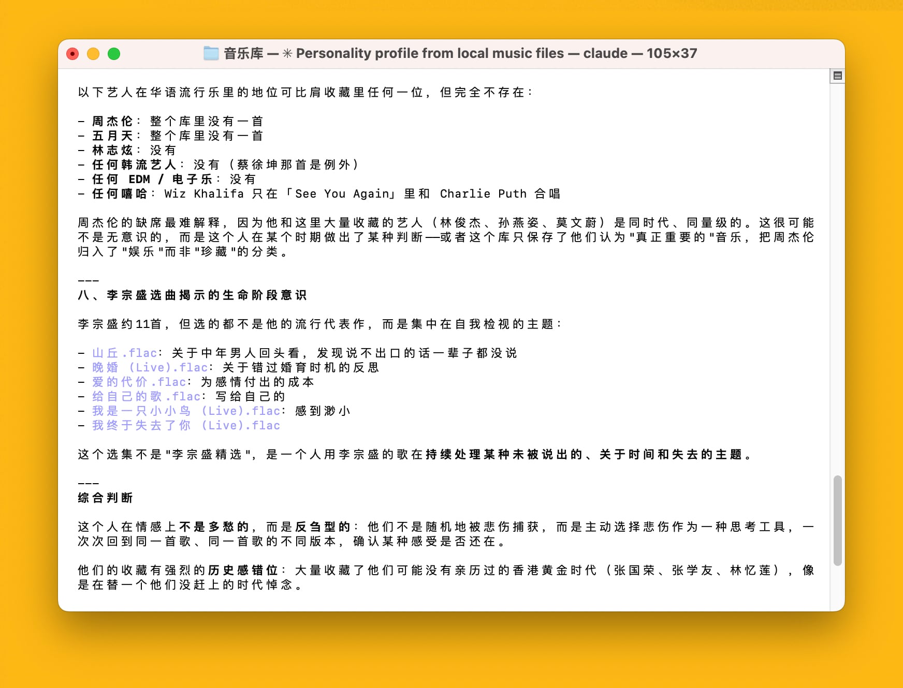Open 我终于失去了你 (Live).flac link
Viewport: 903px width, 688px height.
(x=186, y=425)
